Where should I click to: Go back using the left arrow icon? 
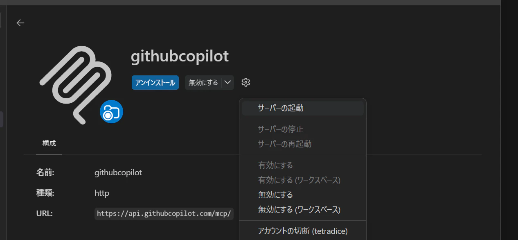[x=20, y=23]
